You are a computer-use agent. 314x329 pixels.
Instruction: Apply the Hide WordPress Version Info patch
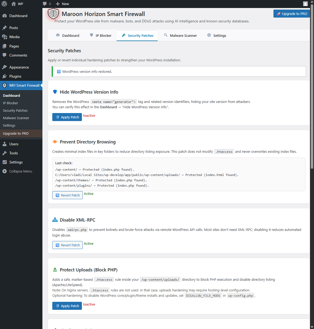[67, 117]
